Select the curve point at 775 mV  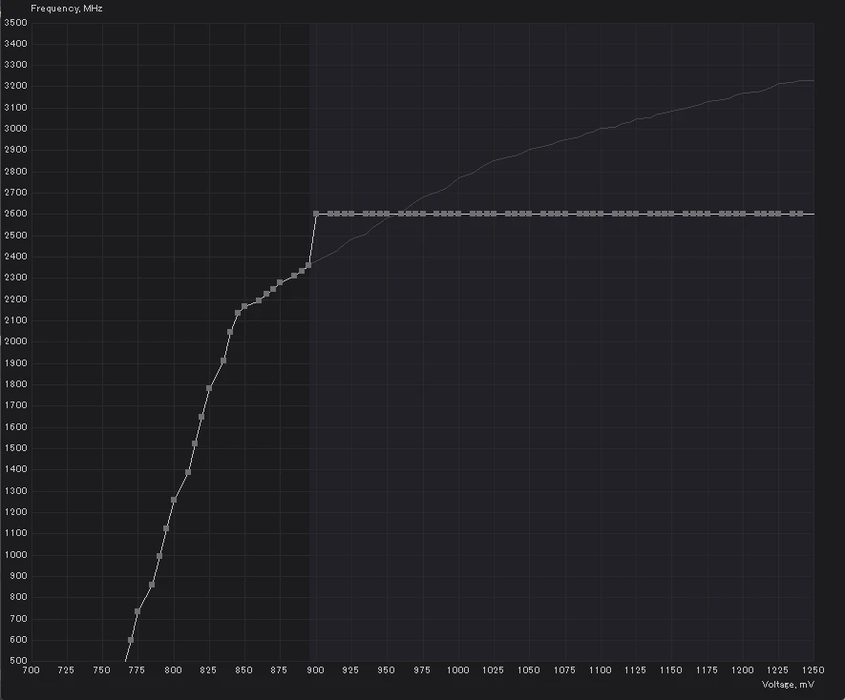tap(137, 611)
